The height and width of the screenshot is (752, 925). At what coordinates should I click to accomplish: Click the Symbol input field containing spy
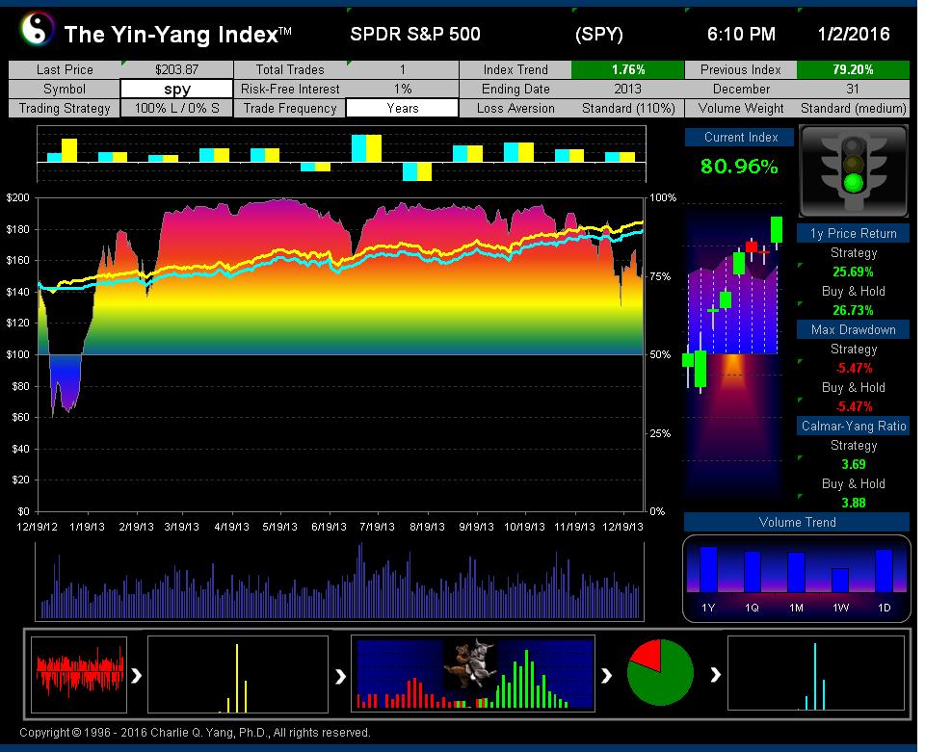coord(176,89)
